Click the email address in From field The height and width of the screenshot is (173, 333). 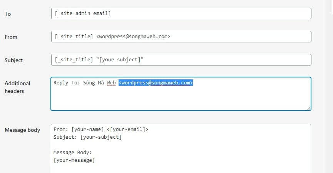133,37
